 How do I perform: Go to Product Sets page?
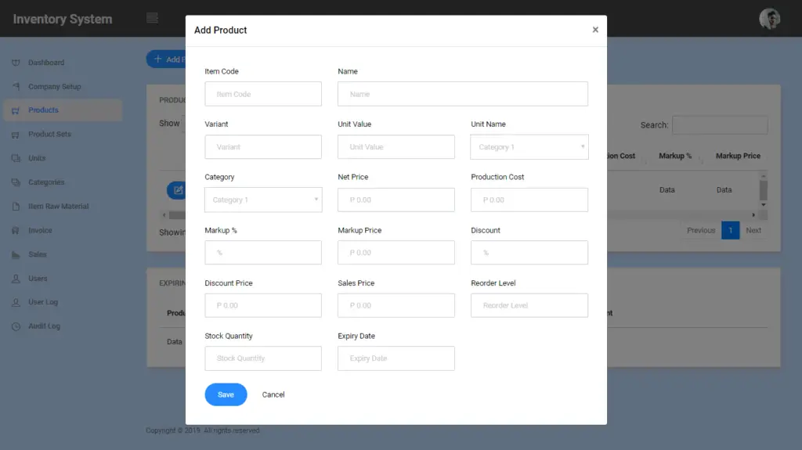49,134
